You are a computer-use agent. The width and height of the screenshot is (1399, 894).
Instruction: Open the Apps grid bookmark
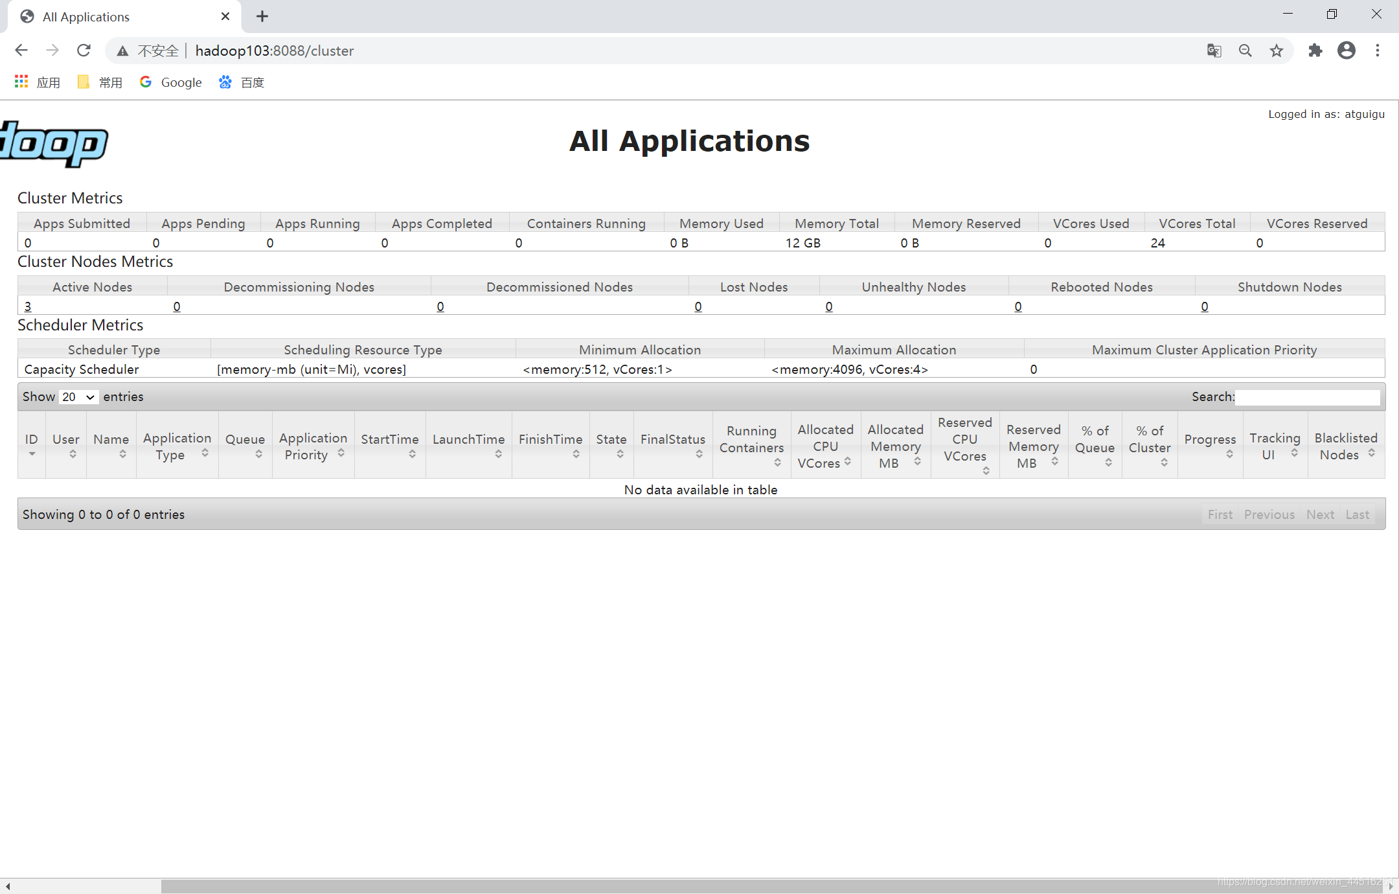pyautogui.click(x=37, y=82)
